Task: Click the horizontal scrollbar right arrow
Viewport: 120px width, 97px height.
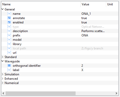Action: click(x=116, y=93)
